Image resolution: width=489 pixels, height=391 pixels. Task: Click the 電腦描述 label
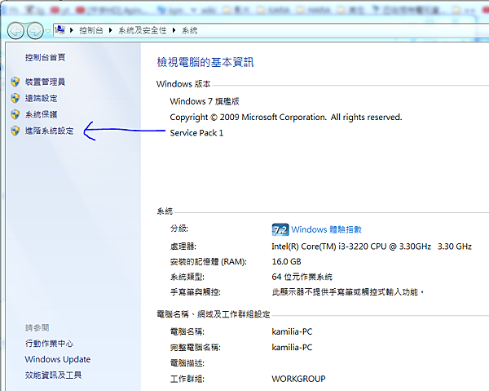187,363
